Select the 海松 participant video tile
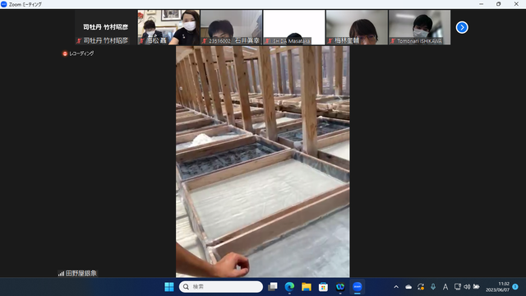Viewport: 526px width, 296px height. point(168,27)
